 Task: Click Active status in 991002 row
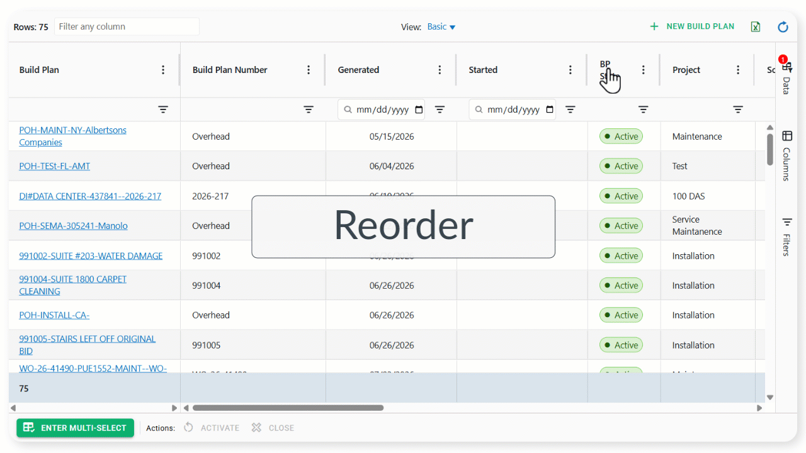[621, 255]
